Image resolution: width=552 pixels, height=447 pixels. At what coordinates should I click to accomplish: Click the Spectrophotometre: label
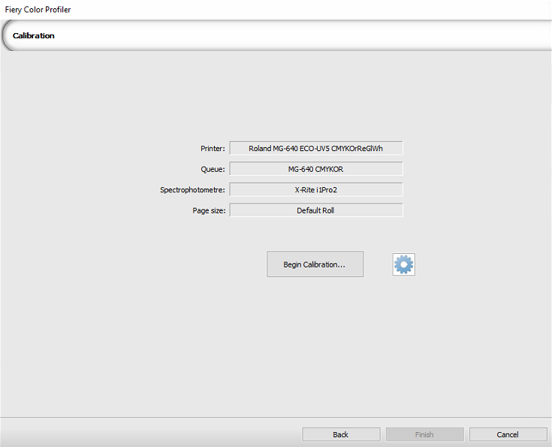pos(192,189)
